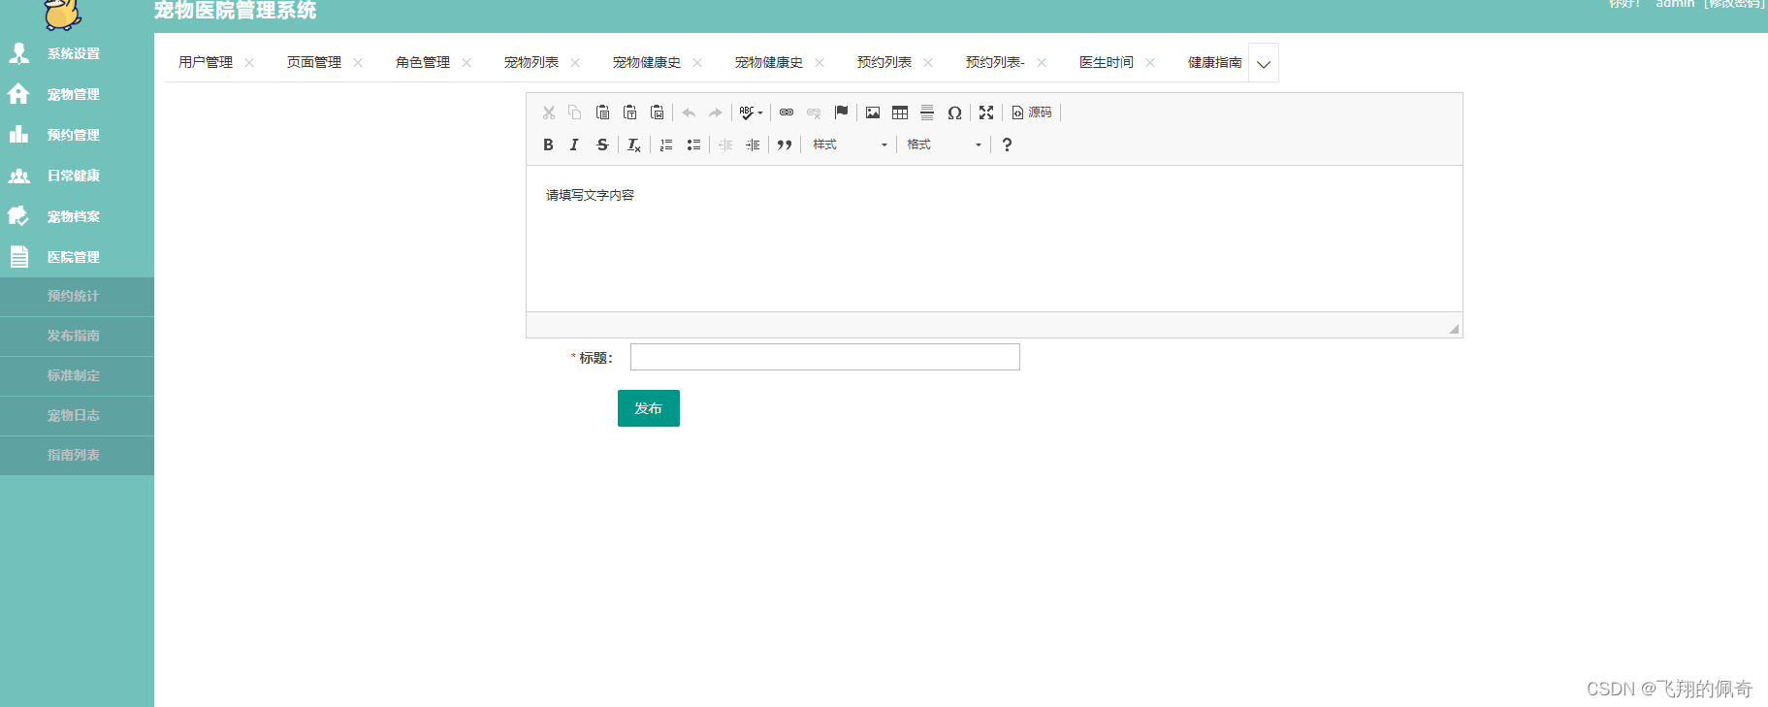Insert an anchor with flag icon
Viewport: 1768px width, 707px height.
click(841, 112)
